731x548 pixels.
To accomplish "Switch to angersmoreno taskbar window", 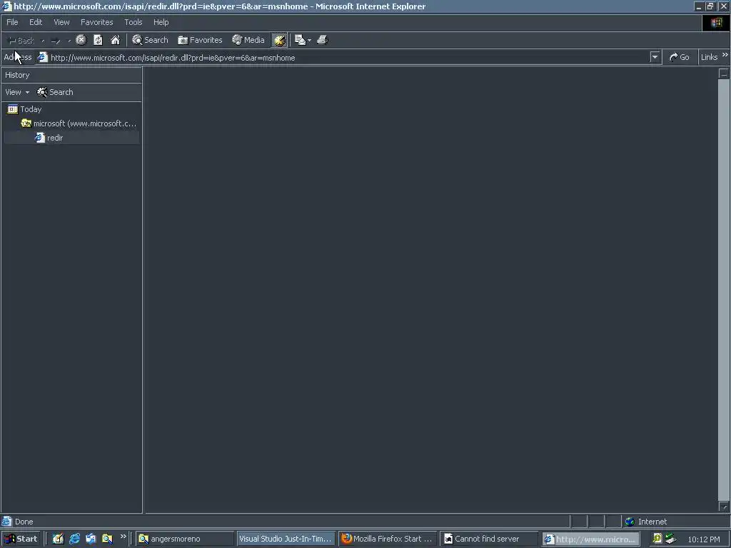I will coord(185,539).
